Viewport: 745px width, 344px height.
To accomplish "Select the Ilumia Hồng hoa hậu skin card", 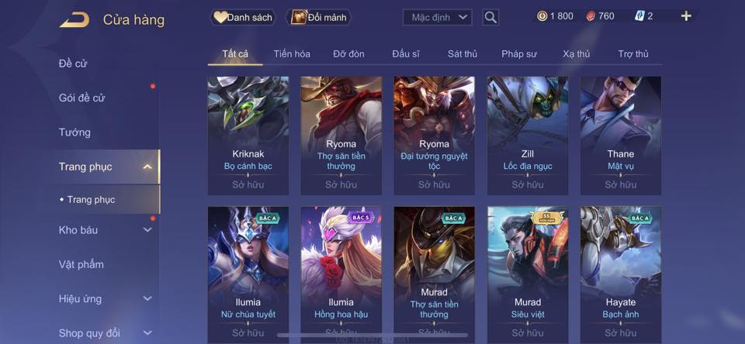I will point(341,274).
